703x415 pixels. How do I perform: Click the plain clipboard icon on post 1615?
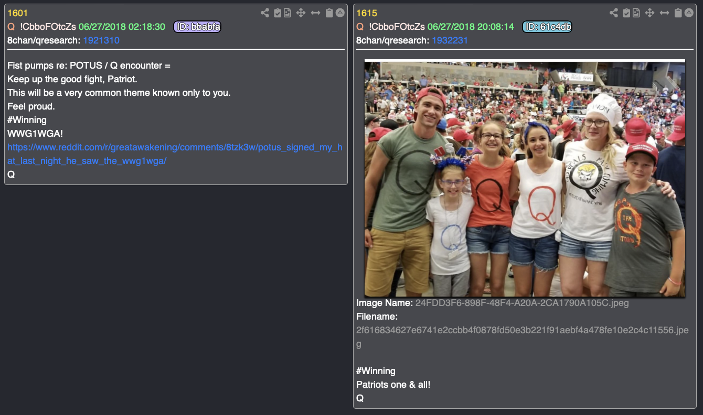(x=678, y=13)
